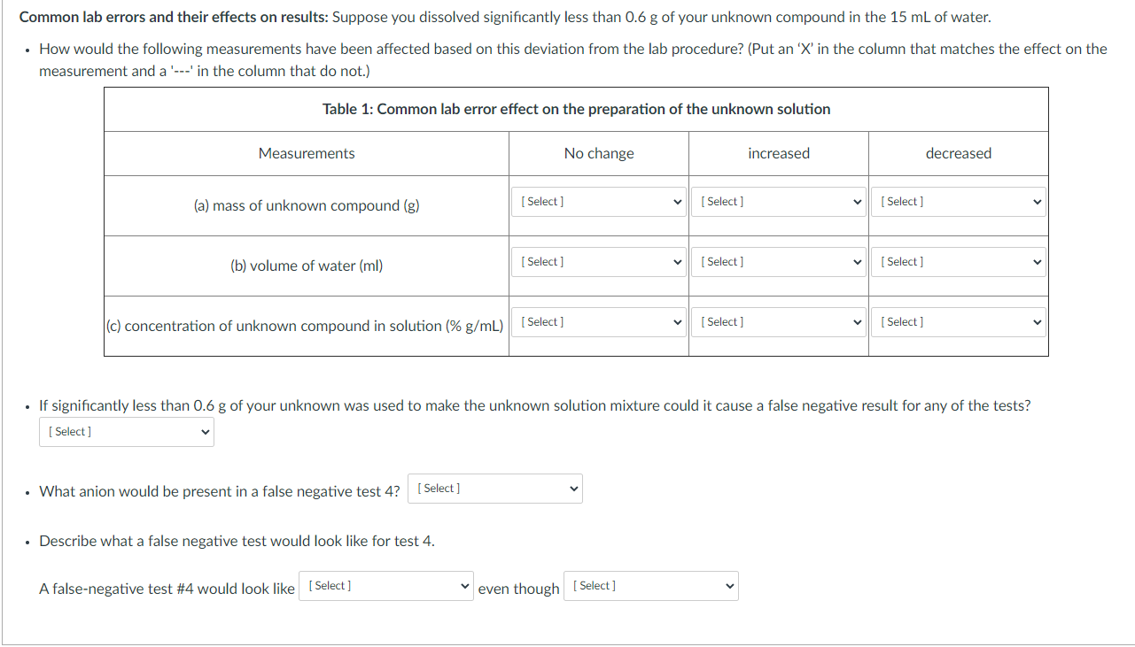Open the 'No change' dropdown for volume of water
Viewport: 1135px width, 647px height.
598,261
